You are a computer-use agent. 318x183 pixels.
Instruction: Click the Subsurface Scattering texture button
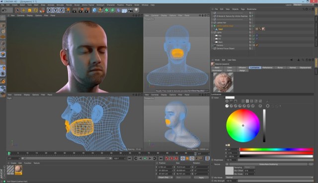tap(268, 164)
